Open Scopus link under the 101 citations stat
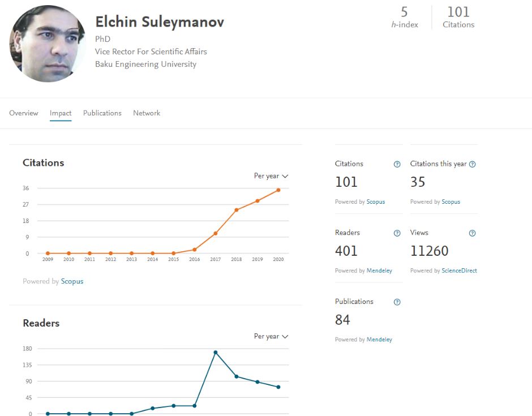This screenshot has width=532, height=416. 376,201
